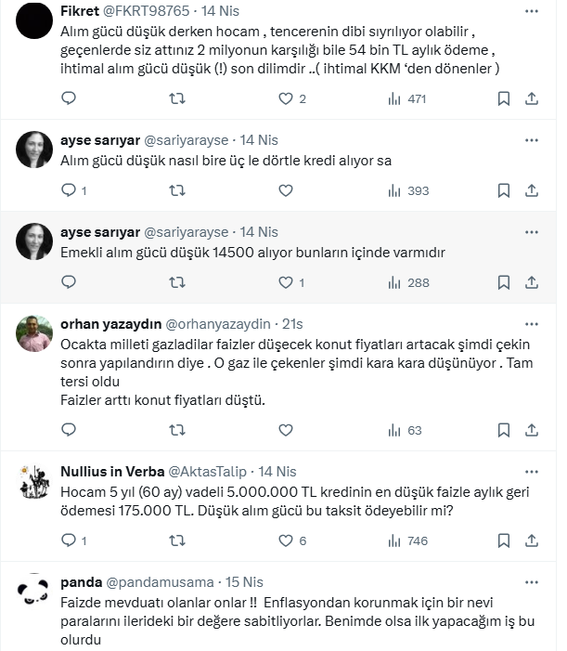Image resolution: width=567 pixels, height=651 pixels.
Task: Reply to Fikret's tweet
Action: click(x=68, y=98)
